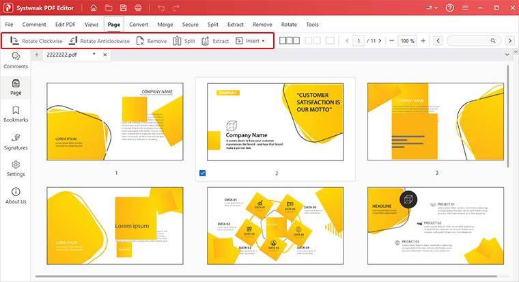Print the document using the printer icon

click(x=138, y=8)
